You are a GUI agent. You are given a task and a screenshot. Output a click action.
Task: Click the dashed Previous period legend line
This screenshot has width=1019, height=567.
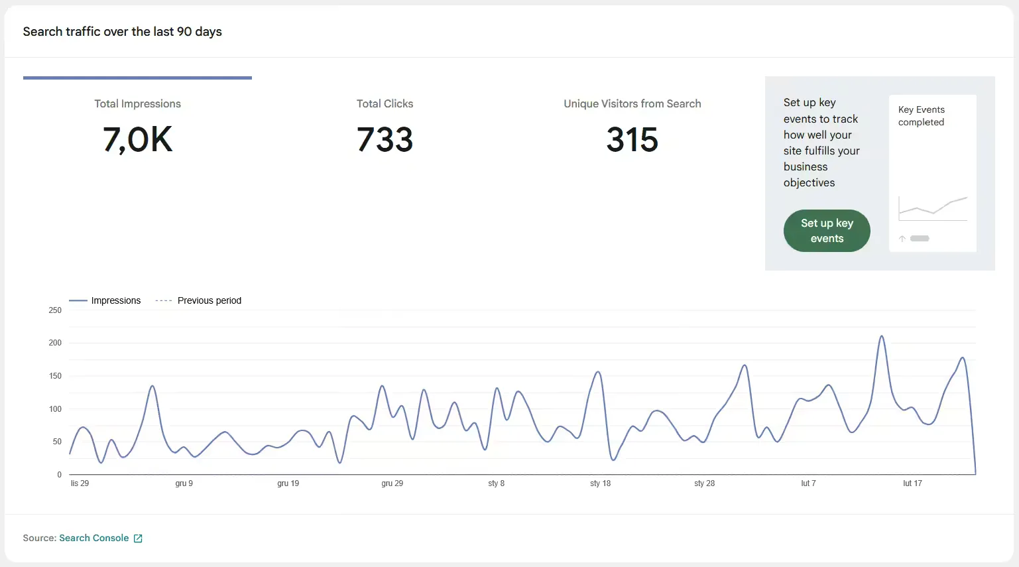point(164,301)
